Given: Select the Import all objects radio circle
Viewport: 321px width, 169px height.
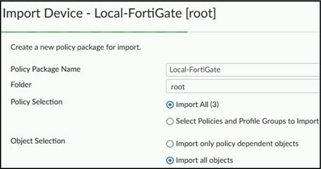Looking at the screenshot, I should coord(170,161).
